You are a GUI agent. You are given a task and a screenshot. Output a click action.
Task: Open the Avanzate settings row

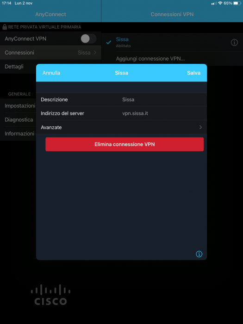pyautogui.click(x=121, y=127)
